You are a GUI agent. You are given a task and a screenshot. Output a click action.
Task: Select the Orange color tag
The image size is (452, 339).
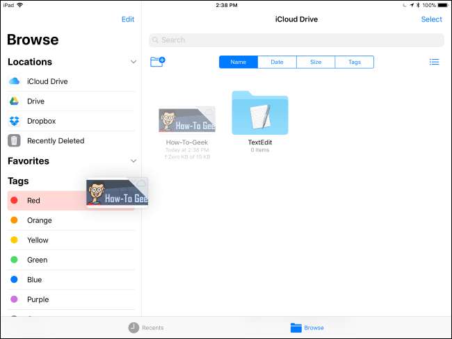pyautogui.click(x=39, y=220)
